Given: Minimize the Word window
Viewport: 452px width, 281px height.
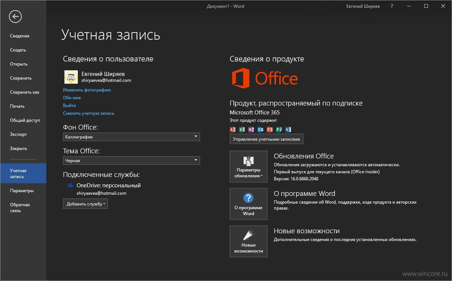Looking at the screenshot, I should click(x=409, y=6).
